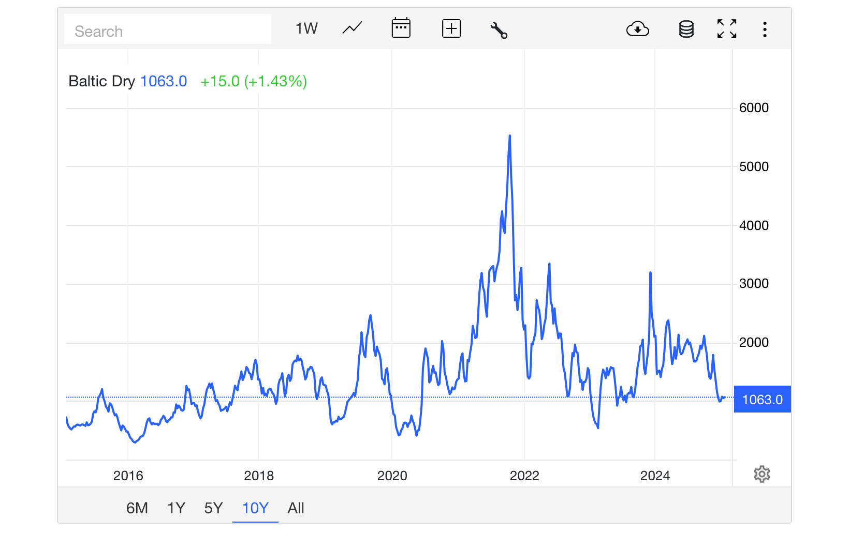The width and height of the screenshot is (849, 534).
Task: Open the 1W interval selector
Action: [306, 28]
